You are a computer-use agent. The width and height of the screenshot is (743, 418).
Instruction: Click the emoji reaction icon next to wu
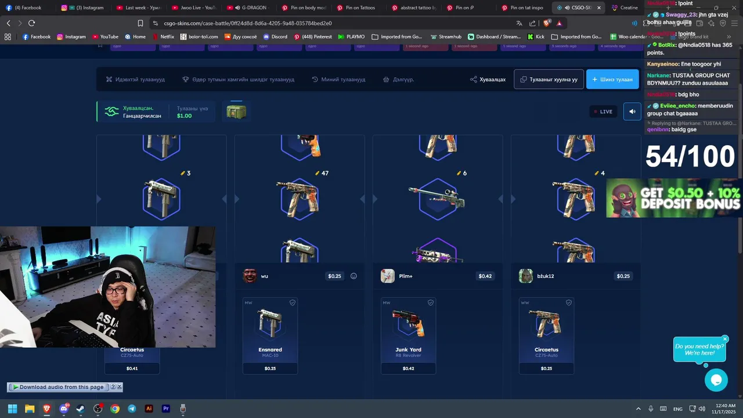354,276
